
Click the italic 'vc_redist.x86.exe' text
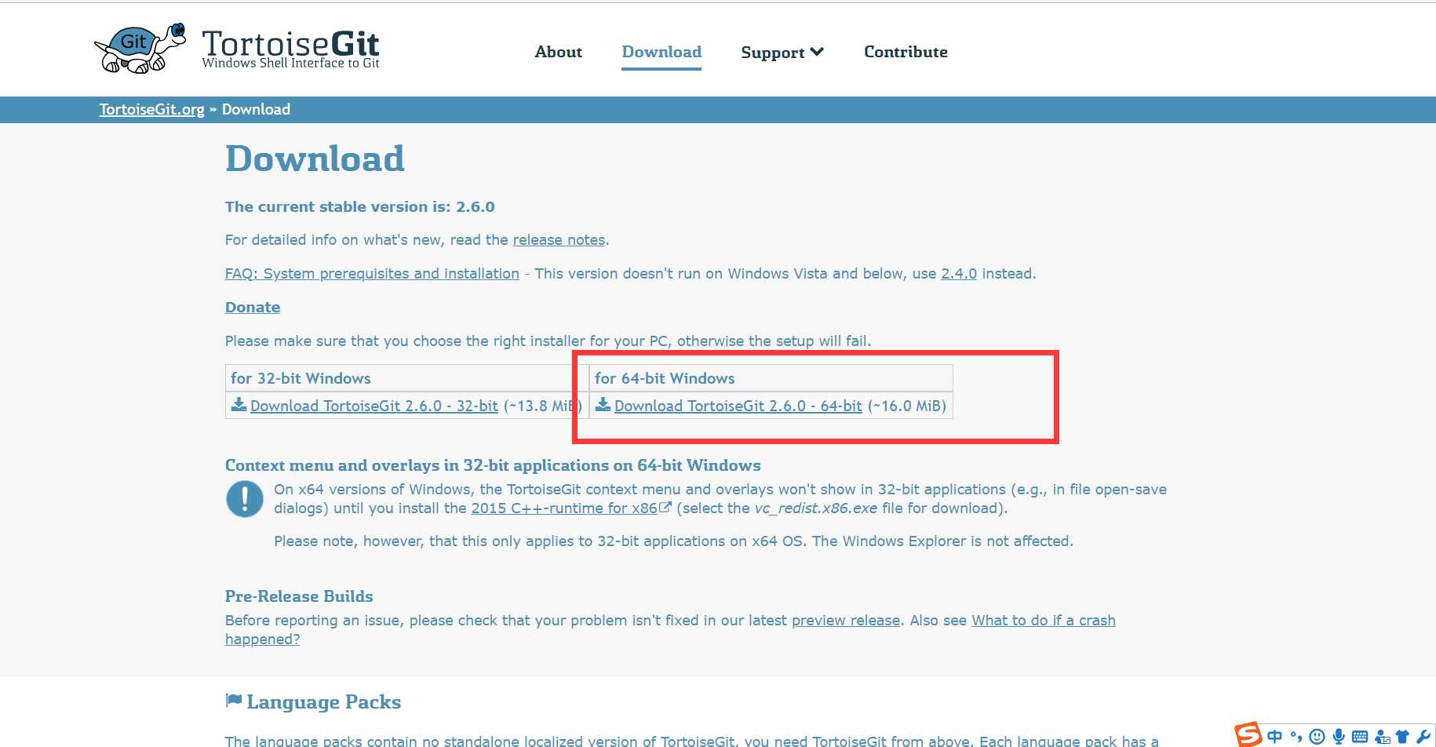[816, 508]
